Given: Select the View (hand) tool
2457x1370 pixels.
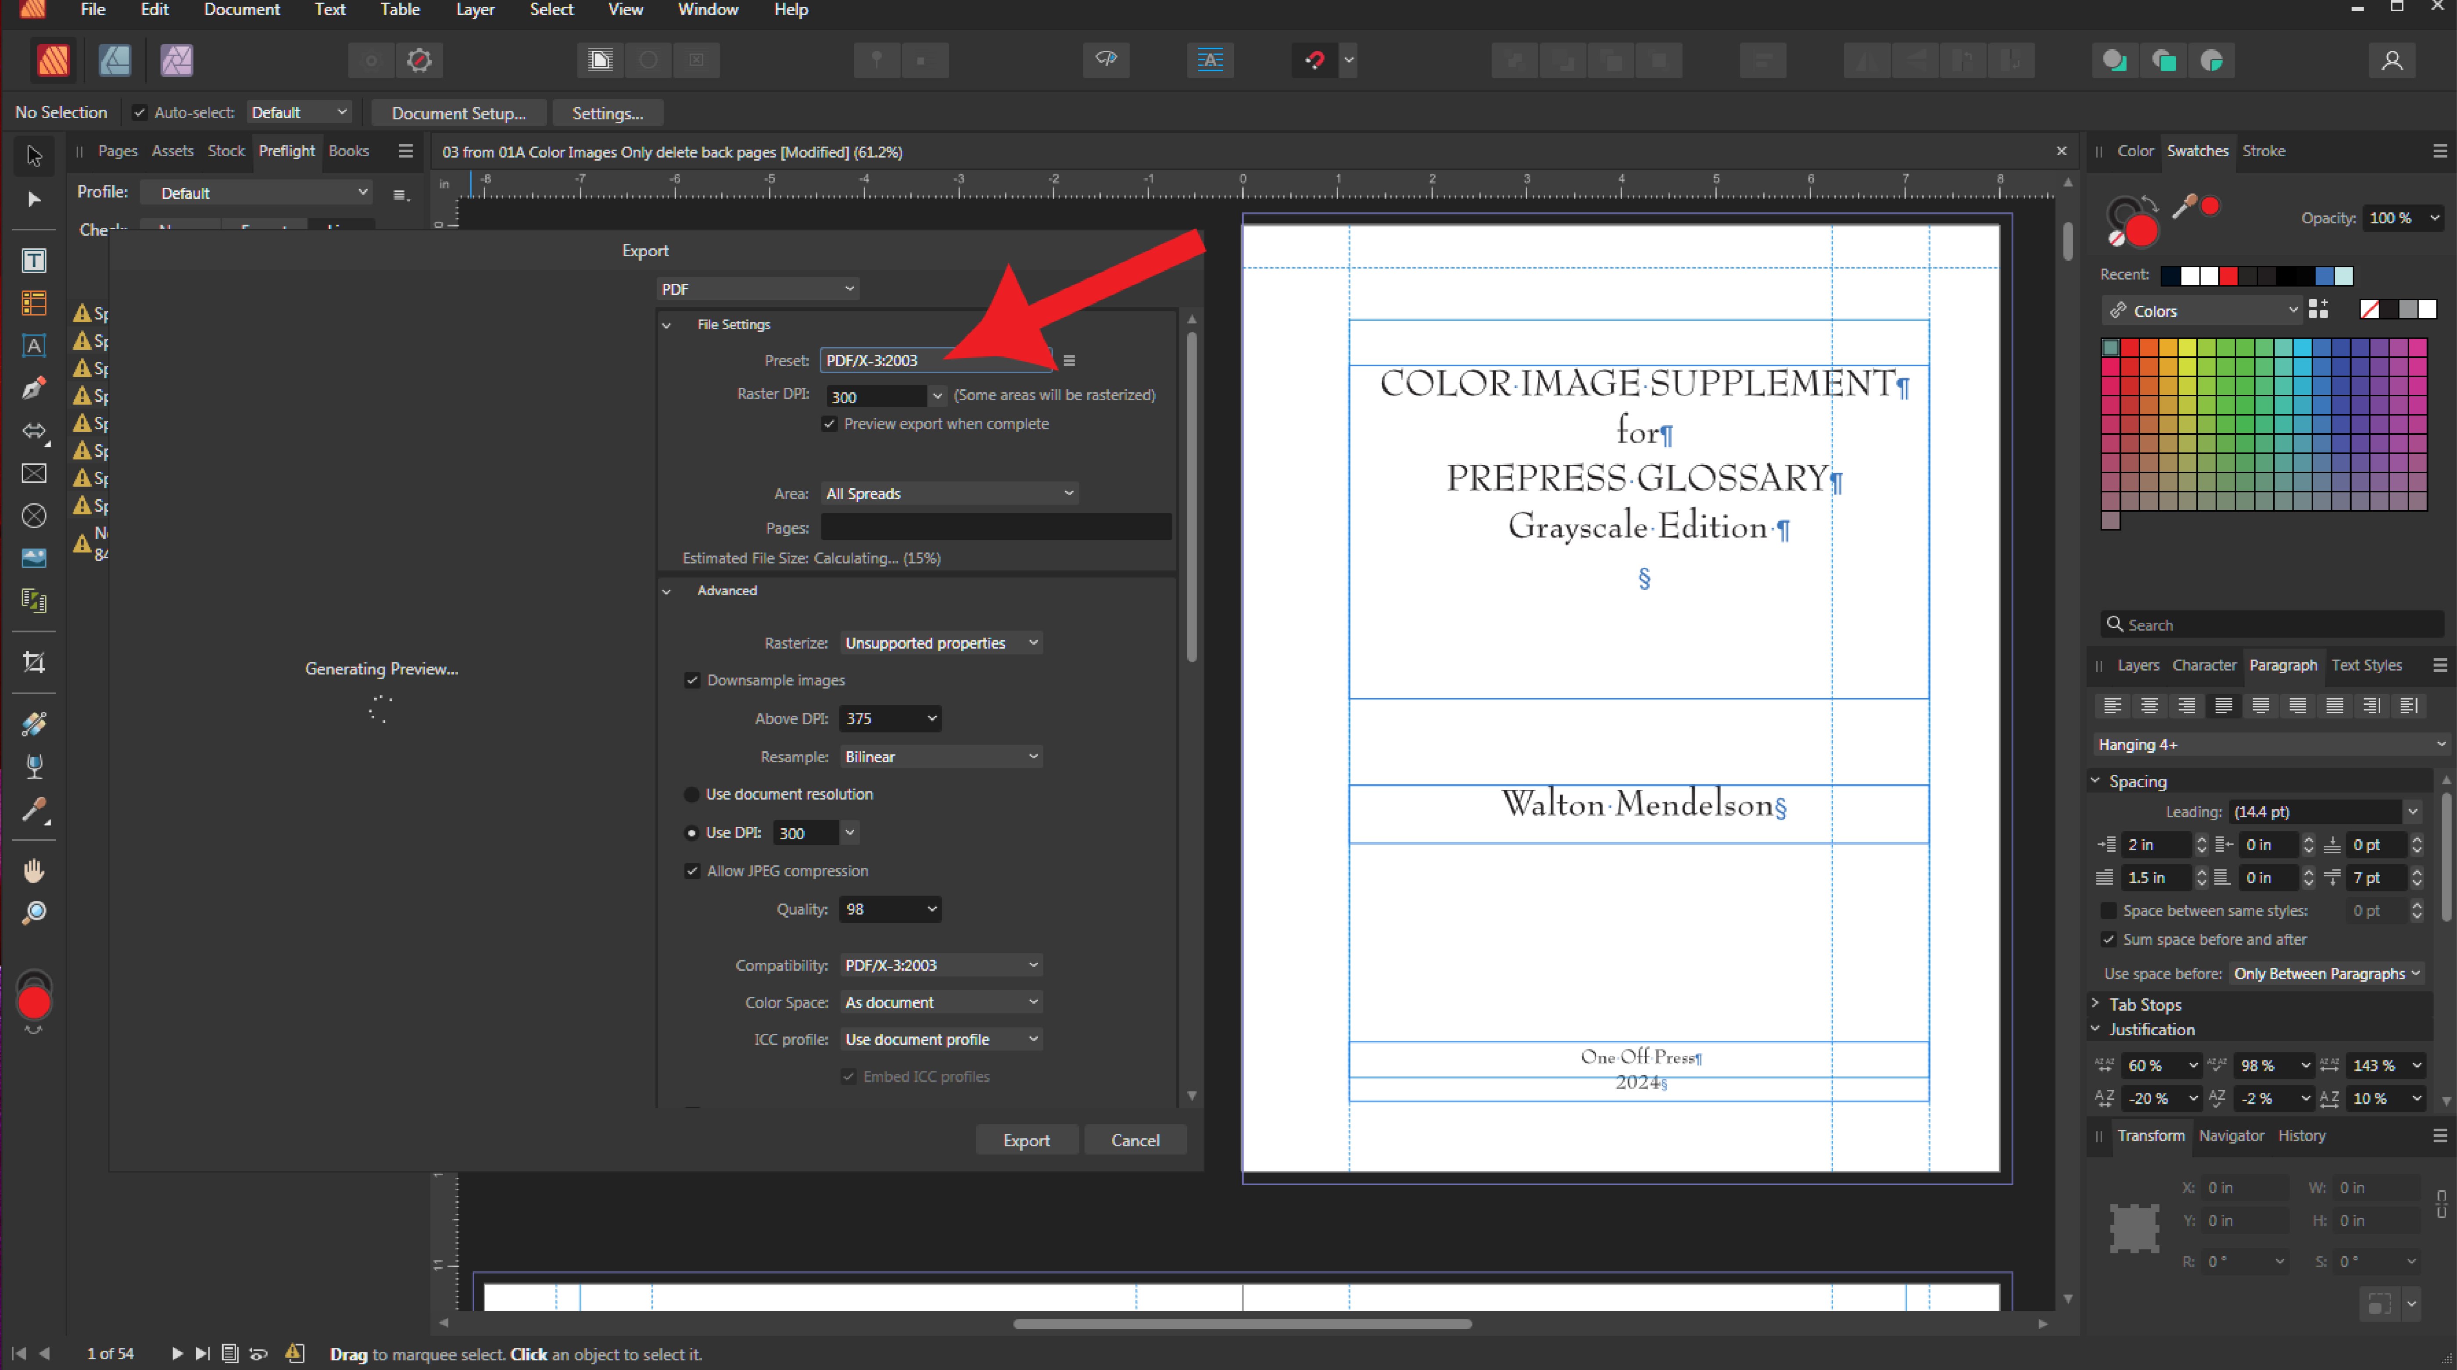Looking at the screenshot, I should pos(34,870).
